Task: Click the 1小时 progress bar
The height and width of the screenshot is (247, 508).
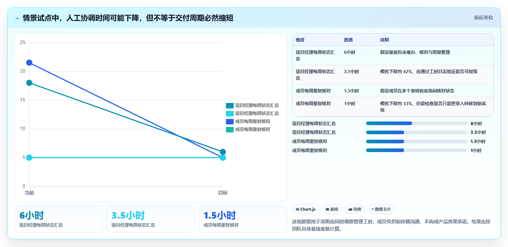Action: 416,150
